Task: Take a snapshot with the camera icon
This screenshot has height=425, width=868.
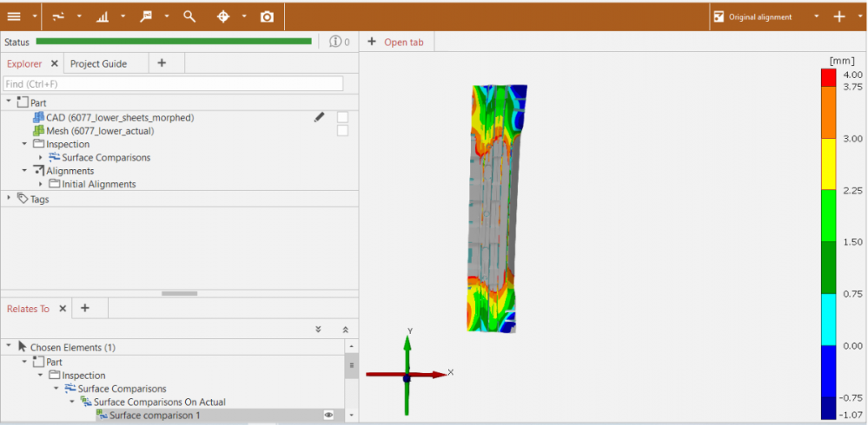Action: [x=267, y=16]
